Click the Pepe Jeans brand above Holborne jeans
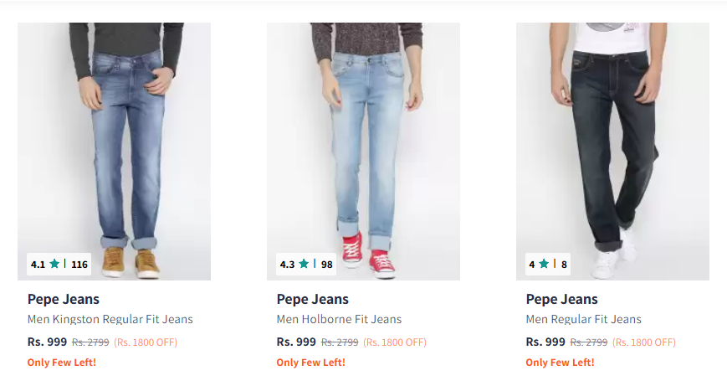Viewport: 727px width, 386px height. coord(313,299)
